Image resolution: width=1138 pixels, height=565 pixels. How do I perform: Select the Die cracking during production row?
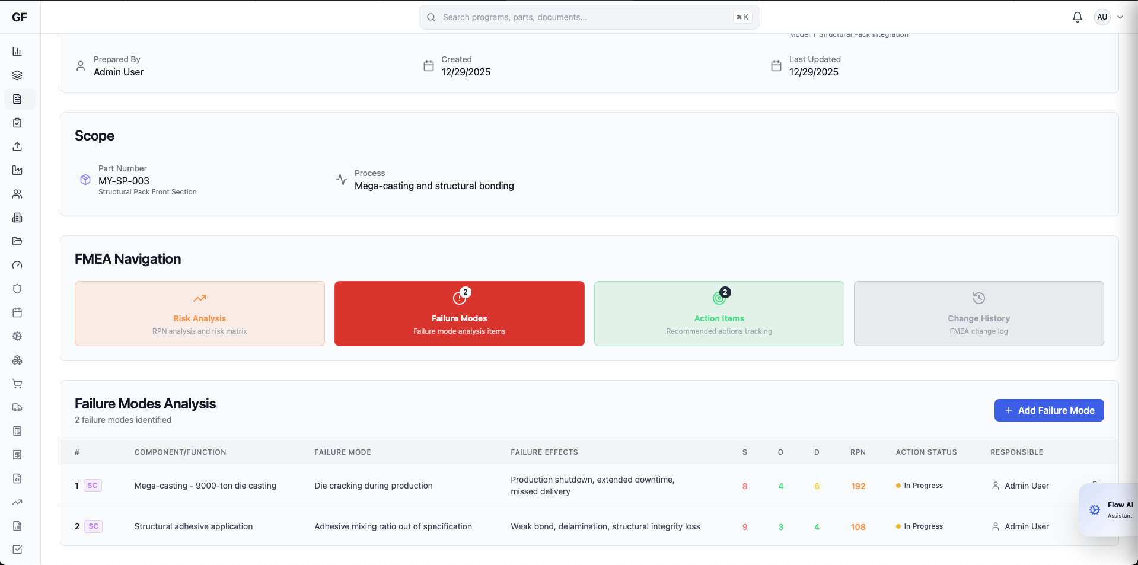(374, 486)
